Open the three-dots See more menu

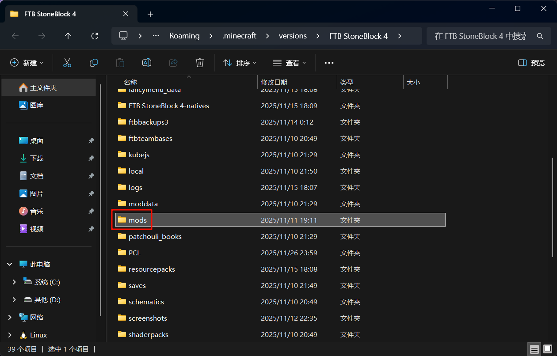pyautogui.click(x=329, y=63)
